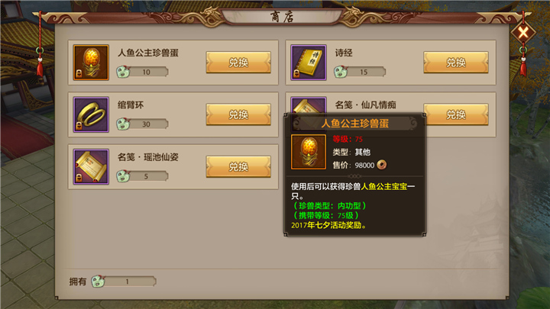Screen dimensions: 550x309
Task: Click the egg icon inside the tooltip popup
Action: point(309,152)
